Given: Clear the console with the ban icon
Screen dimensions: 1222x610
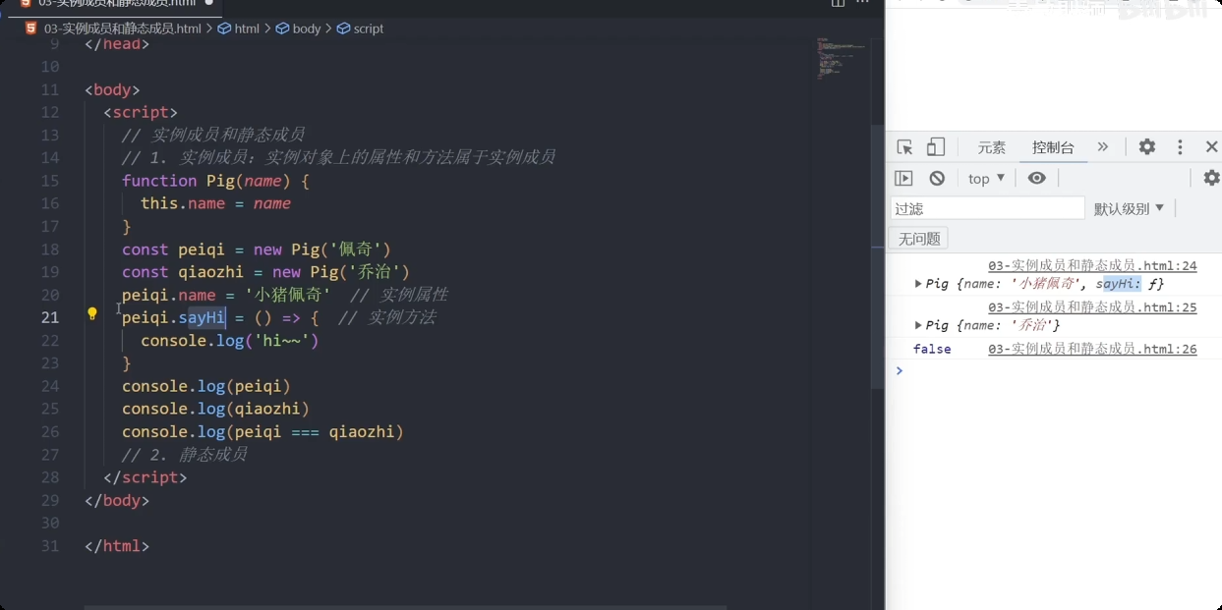Looking at the screenshot, I should 937,178.
